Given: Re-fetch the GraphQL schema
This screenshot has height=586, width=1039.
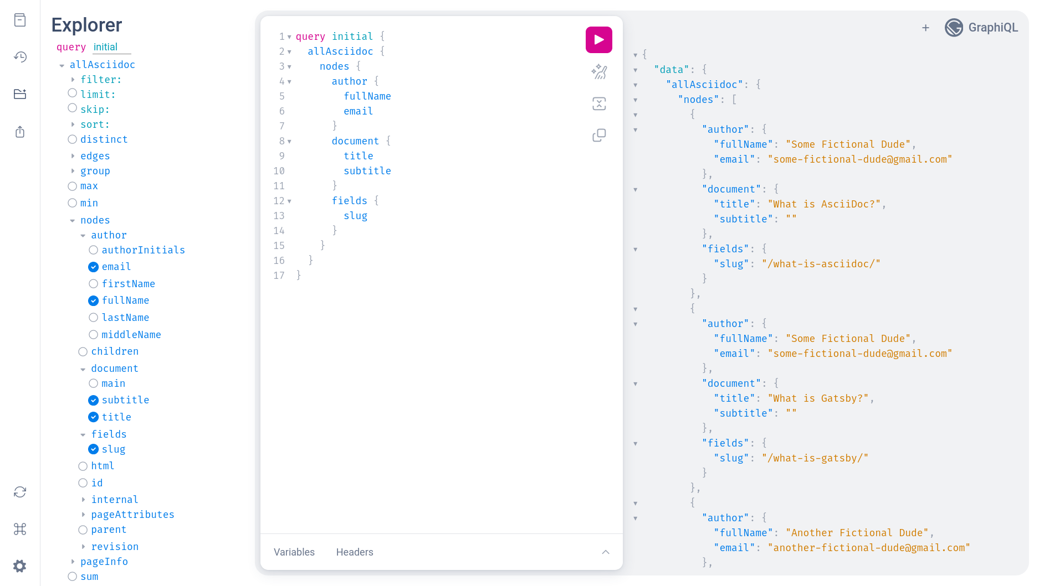Looking at the screenshot, I should 20,492.
